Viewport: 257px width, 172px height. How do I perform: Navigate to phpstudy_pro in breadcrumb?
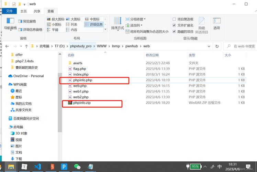point(81,46)
